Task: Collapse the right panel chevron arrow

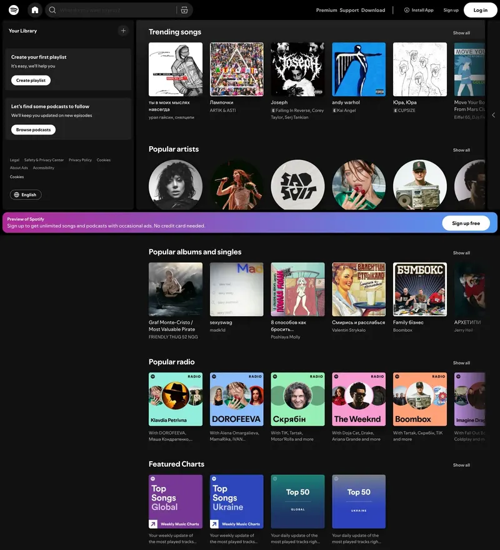Action: coord(493,115)
